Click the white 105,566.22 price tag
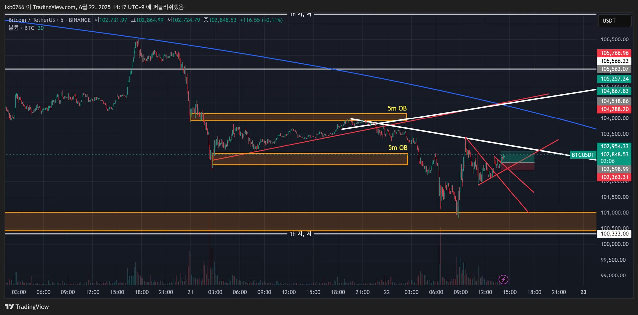This screenshot has height=315, width=638. point(614,61)
